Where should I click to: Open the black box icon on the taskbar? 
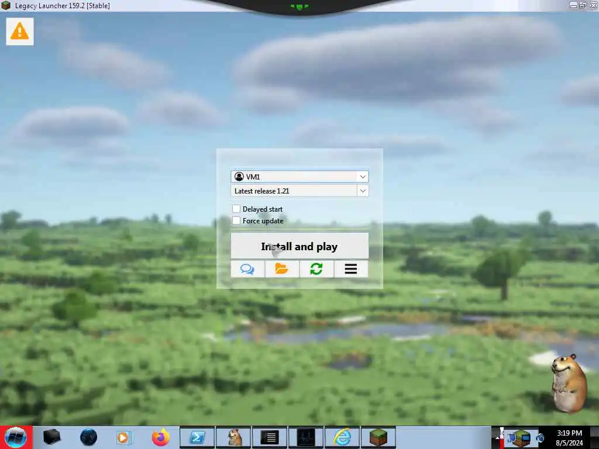click(x=52, y=437)
